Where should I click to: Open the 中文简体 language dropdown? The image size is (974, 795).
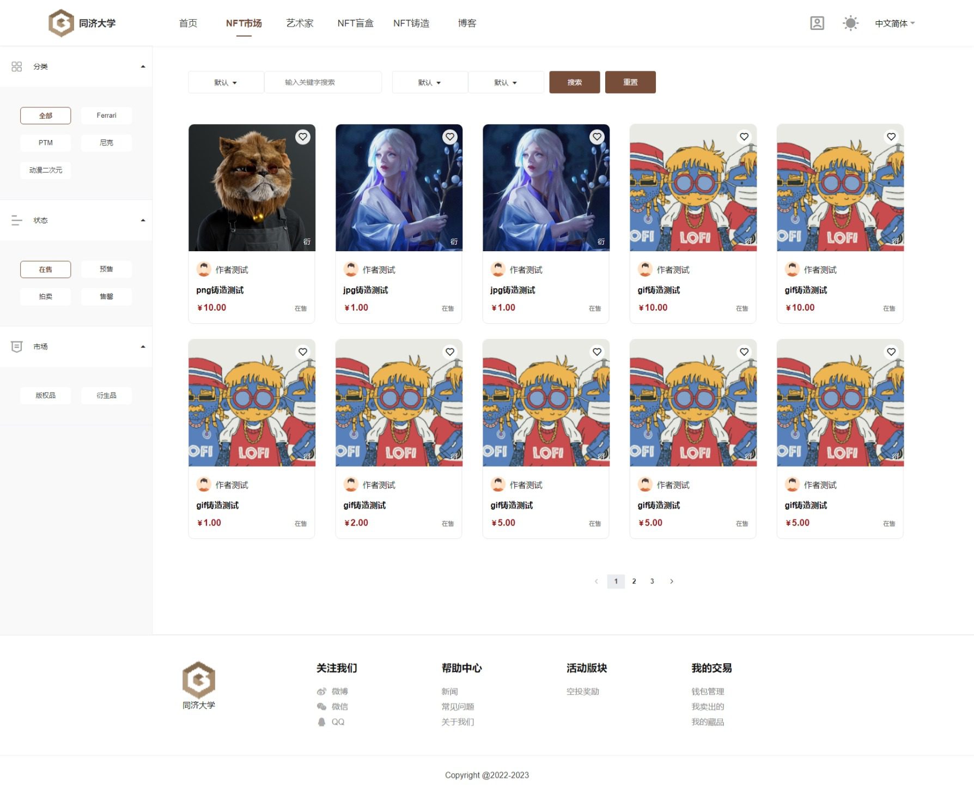894,23
